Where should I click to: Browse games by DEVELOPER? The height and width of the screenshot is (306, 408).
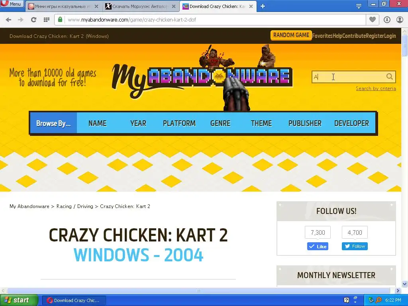click(351, 124)
